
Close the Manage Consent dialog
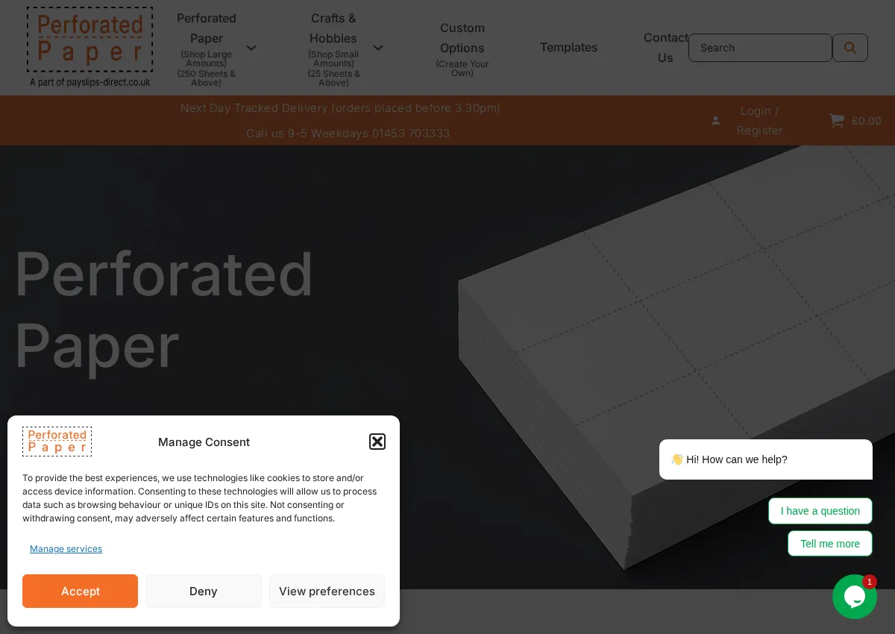[377, 442]
